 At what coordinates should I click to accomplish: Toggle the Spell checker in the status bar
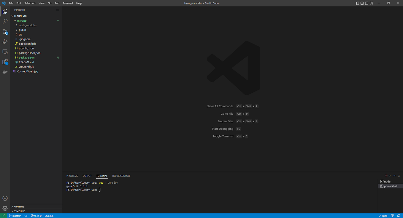click(383, 216)
